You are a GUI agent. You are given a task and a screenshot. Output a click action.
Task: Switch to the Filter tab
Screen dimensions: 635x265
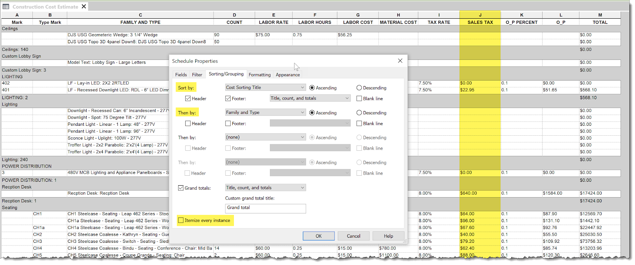(197, 75)
